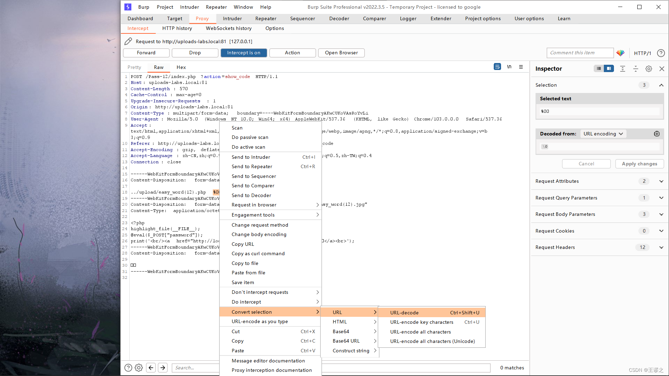The image size is (669, 376).
Task: Open the Decoder top tab
Action: pos(339,18)
